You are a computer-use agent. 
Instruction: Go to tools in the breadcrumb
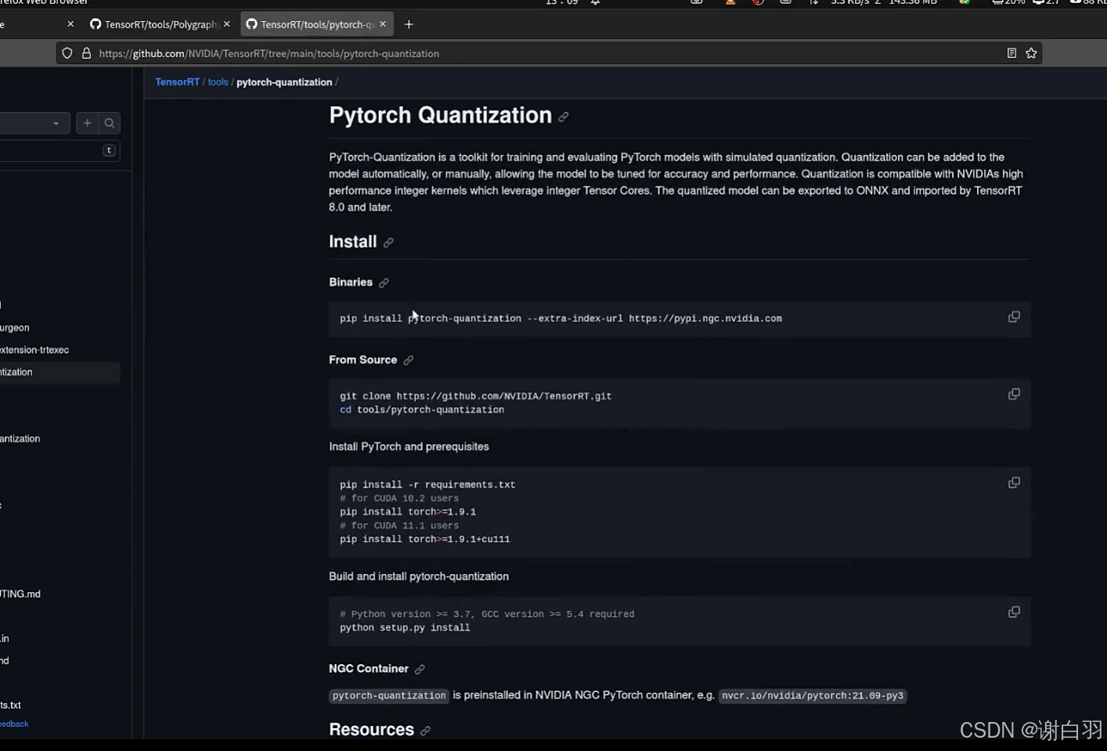point(218,82)
